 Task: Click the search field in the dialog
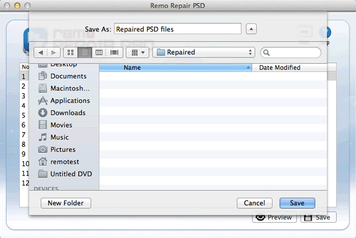[291, 53]
